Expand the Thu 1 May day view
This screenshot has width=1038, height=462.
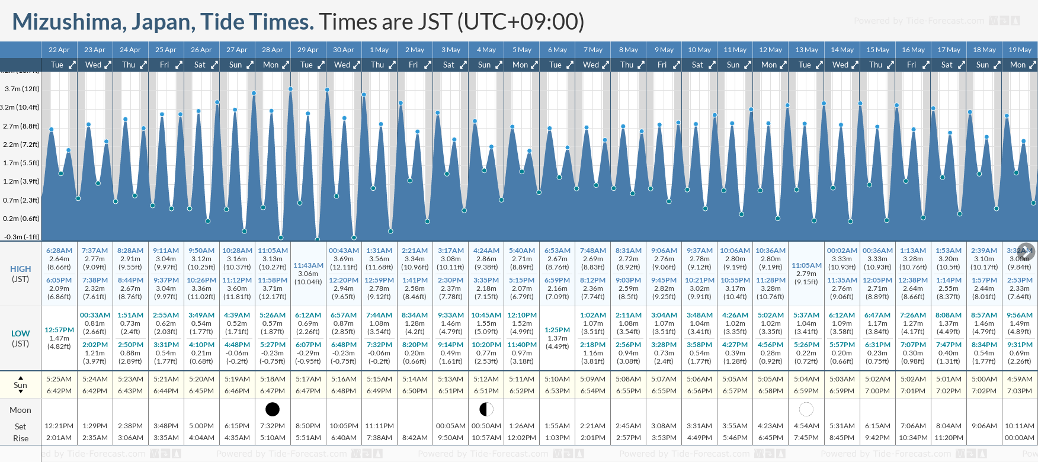coord(392,65)
